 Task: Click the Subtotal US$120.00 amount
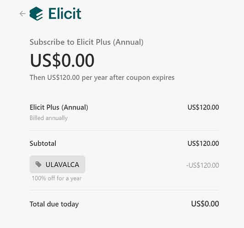[203, 143]
